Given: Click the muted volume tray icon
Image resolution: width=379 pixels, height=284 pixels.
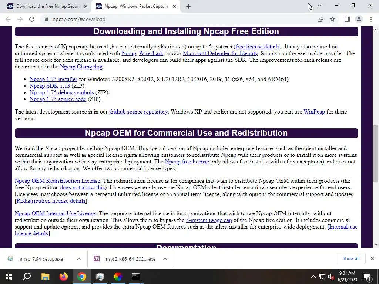Looking at the screenshot, I should pyautogui.click(x=331, y=277).
